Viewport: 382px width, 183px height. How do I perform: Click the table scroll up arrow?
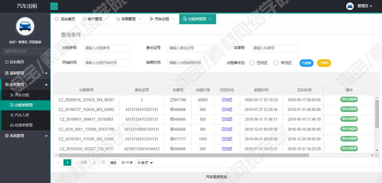coord(377,98)
